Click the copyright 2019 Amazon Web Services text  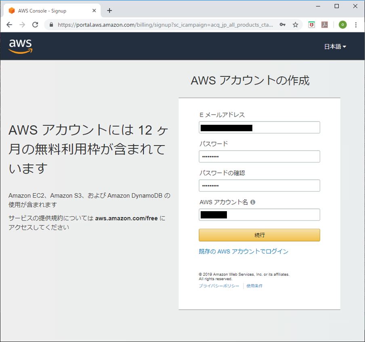244,277
